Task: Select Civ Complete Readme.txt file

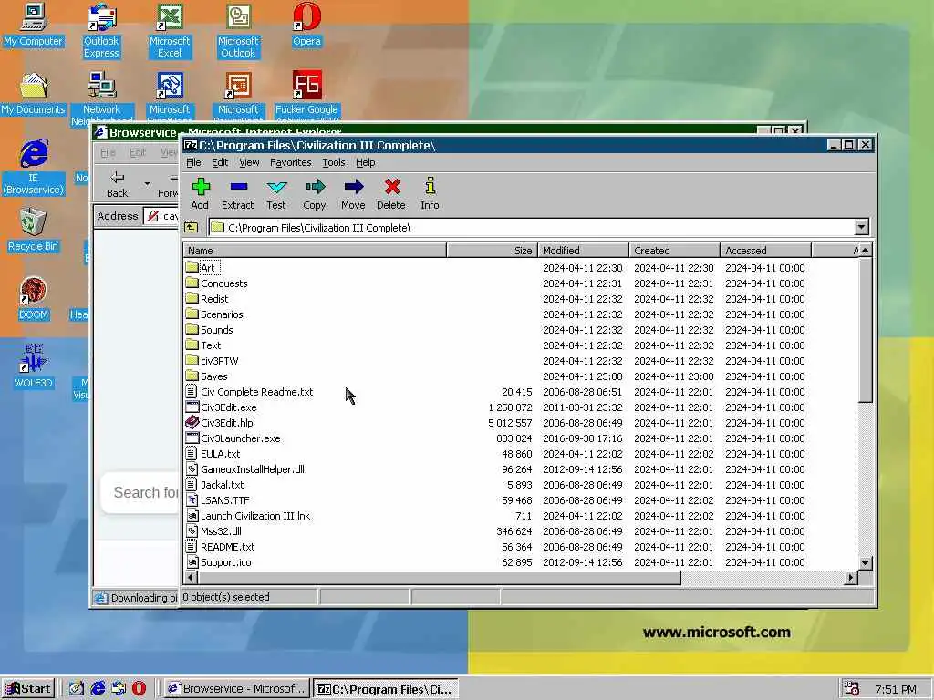Action: pos(256,392)
